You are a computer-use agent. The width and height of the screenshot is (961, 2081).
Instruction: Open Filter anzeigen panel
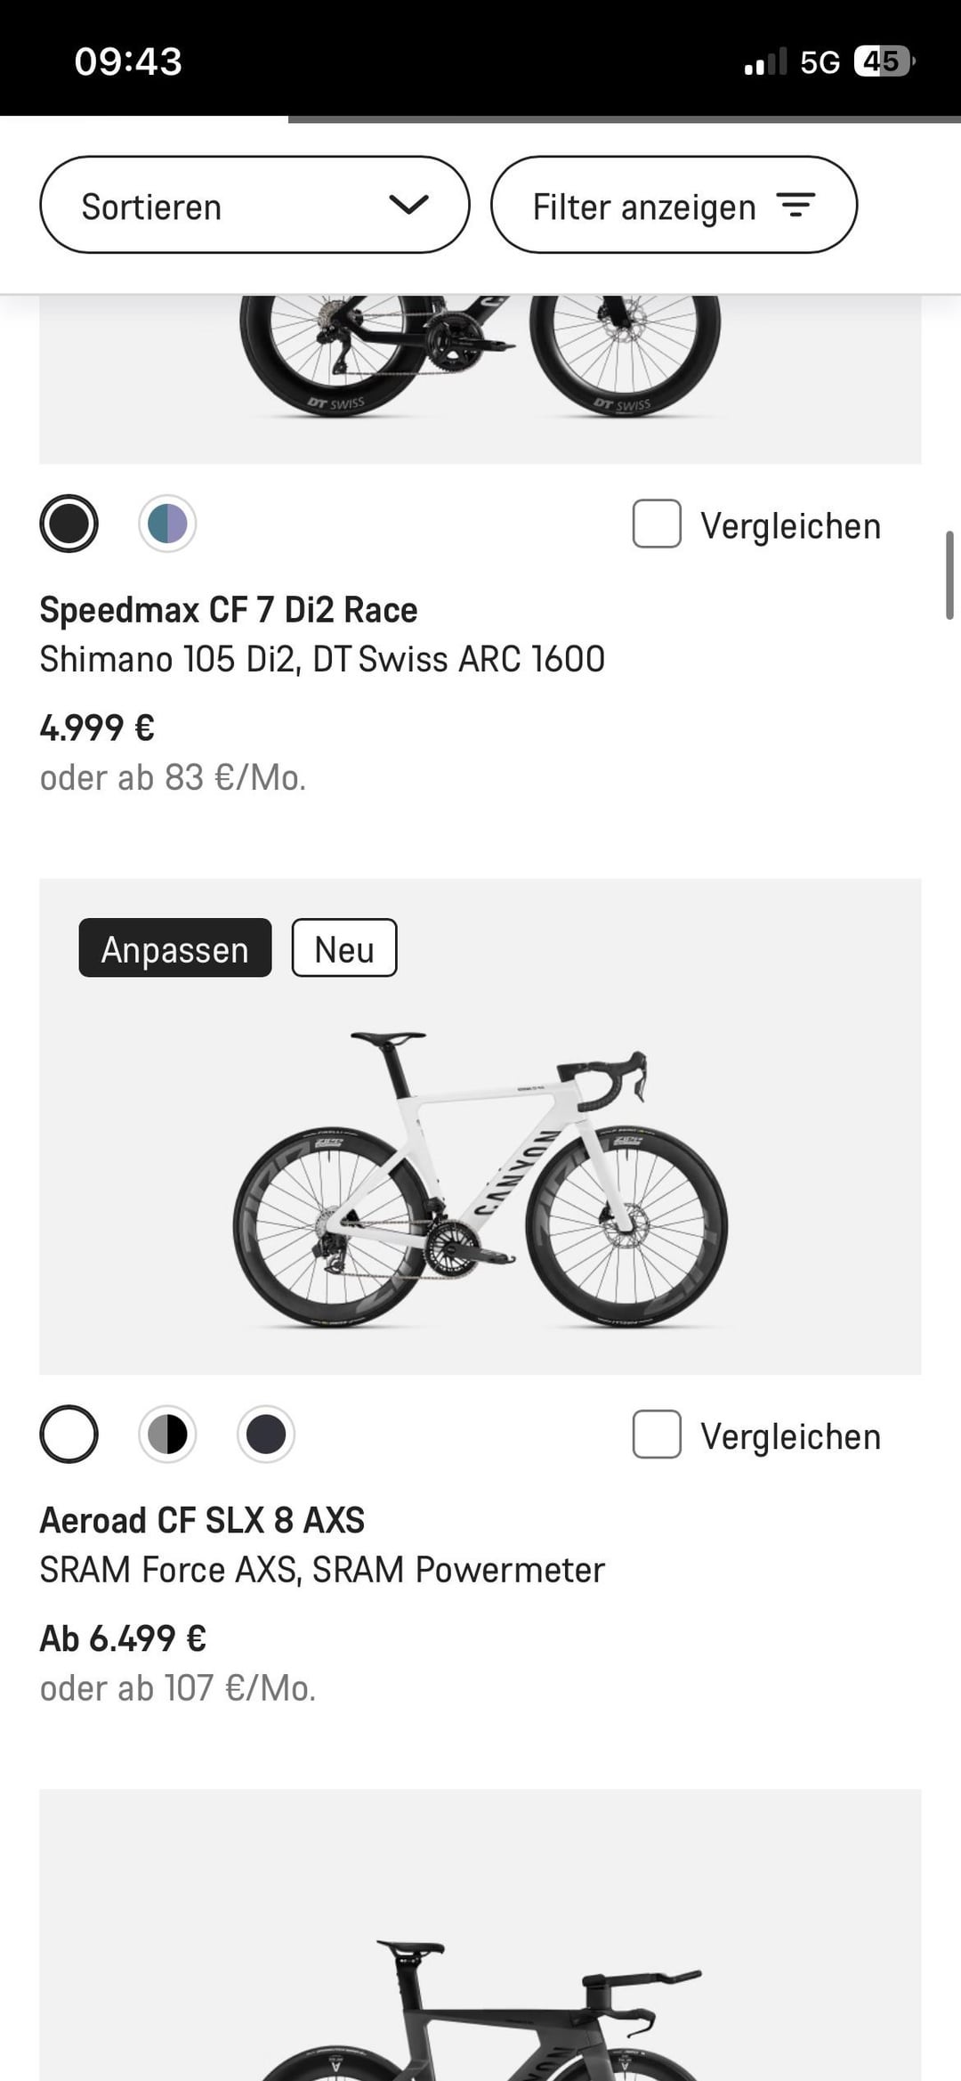[673, 206]
